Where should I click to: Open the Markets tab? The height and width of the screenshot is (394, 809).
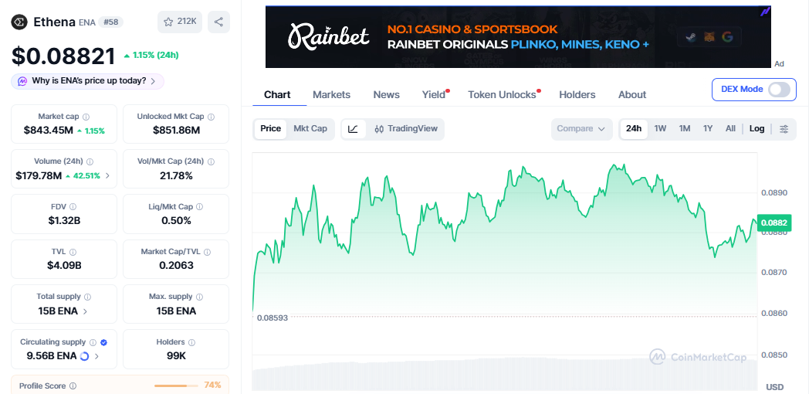(331, 94)
